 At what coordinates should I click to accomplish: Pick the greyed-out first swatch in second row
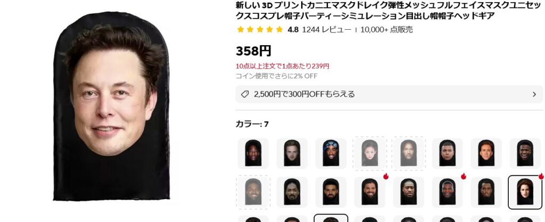(253, 192)
